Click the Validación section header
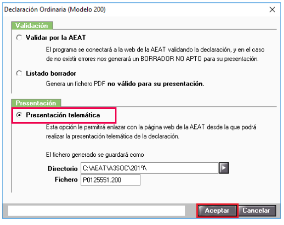 tap(32, 26)
